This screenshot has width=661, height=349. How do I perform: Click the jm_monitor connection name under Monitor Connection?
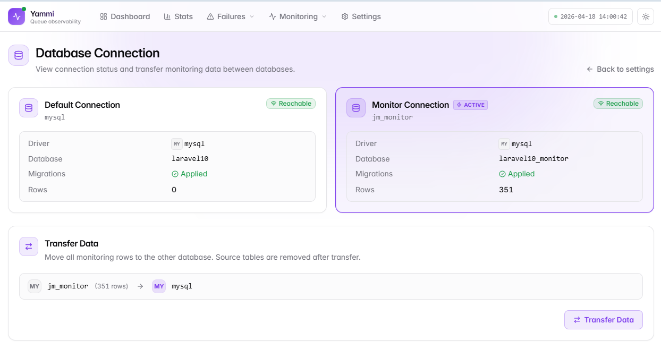coord(392,117)
